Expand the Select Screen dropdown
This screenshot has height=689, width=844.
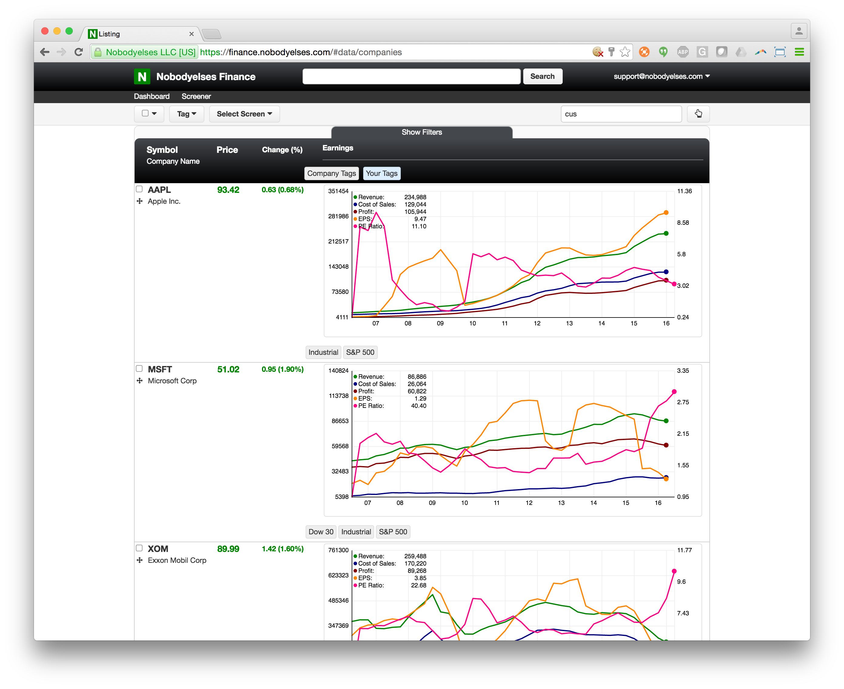244,114
